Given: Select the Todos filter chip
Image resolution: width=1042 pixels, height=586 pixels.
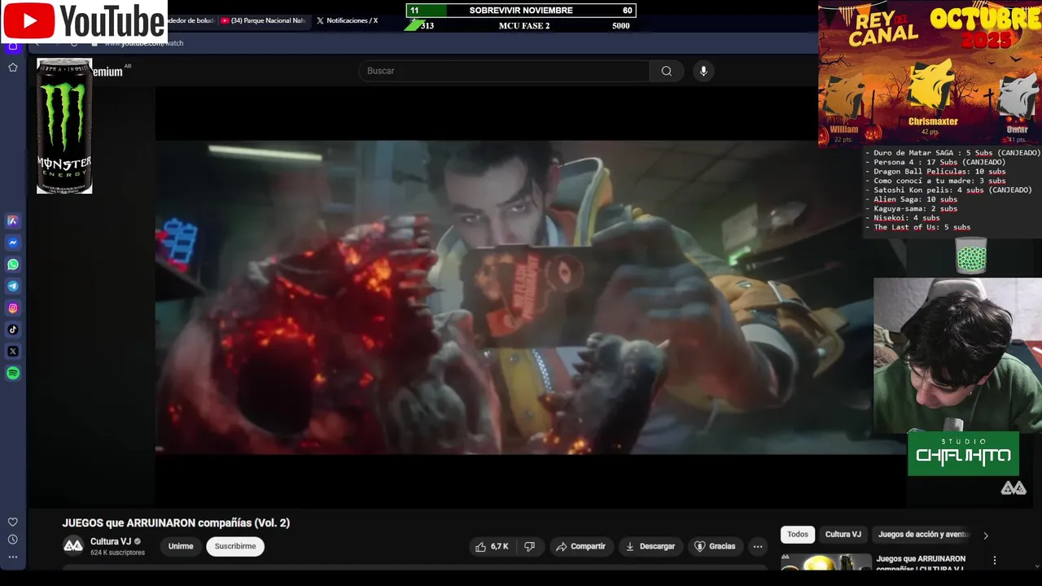Looking at the screenshot, I should click(x=798, y=534).
